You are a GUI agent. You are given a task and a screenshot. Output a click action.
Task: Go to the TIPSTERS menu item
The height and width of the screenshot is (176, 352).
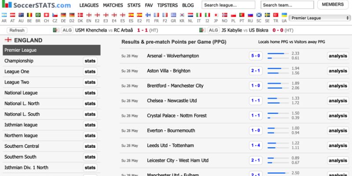pyautogui.click(x=168, y=5)
